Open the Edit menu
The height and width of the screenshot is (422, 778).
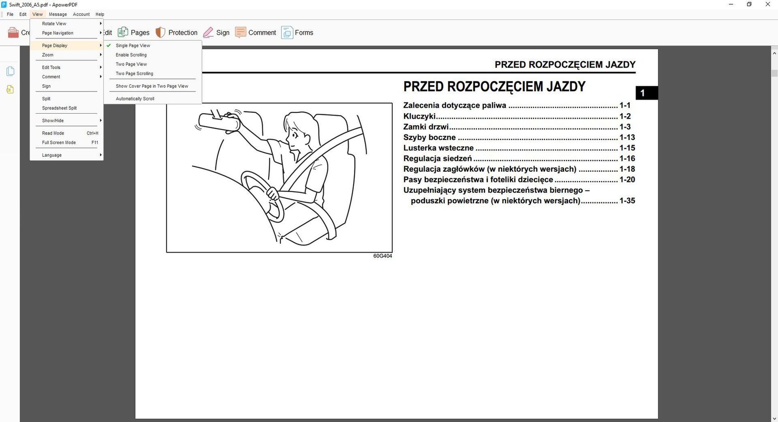(23, 14)
